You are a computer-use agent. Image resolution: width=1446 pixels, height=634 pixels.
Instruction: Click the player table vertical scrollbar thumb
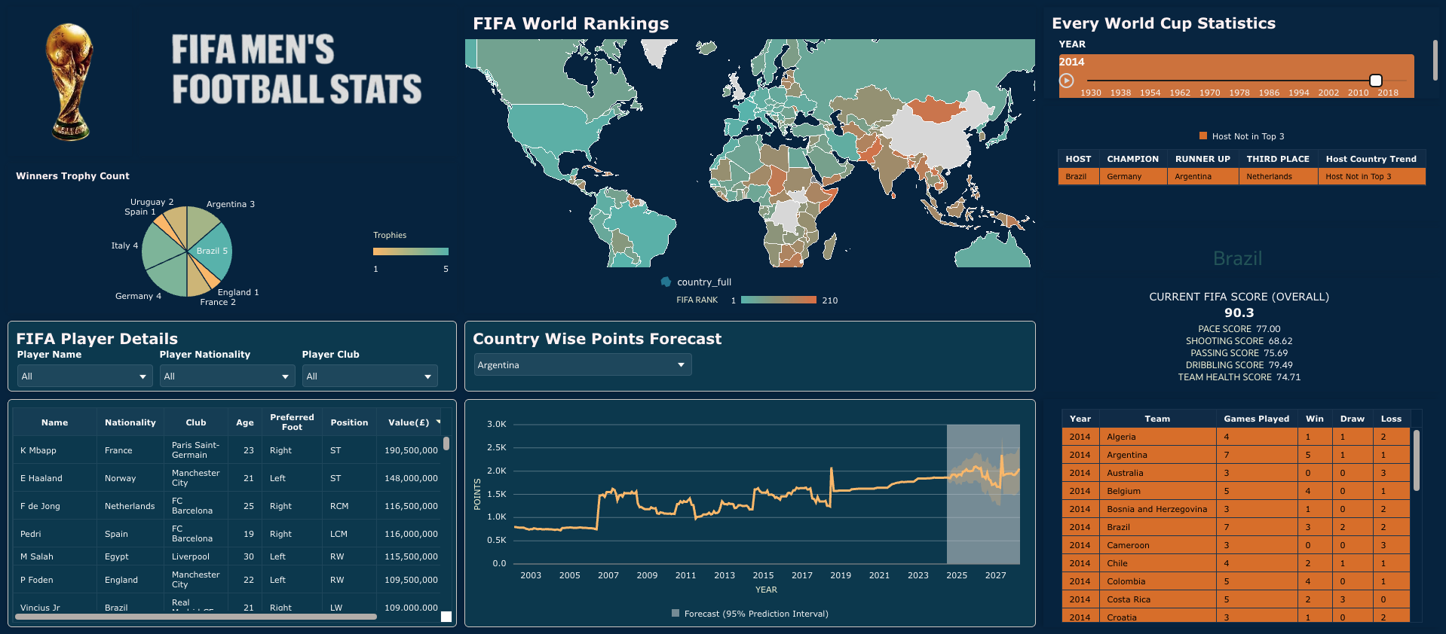click(x=446, y=443)
